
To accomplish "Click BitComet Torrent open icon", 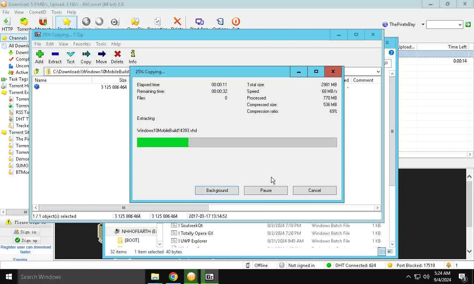I will coord(24,22).
